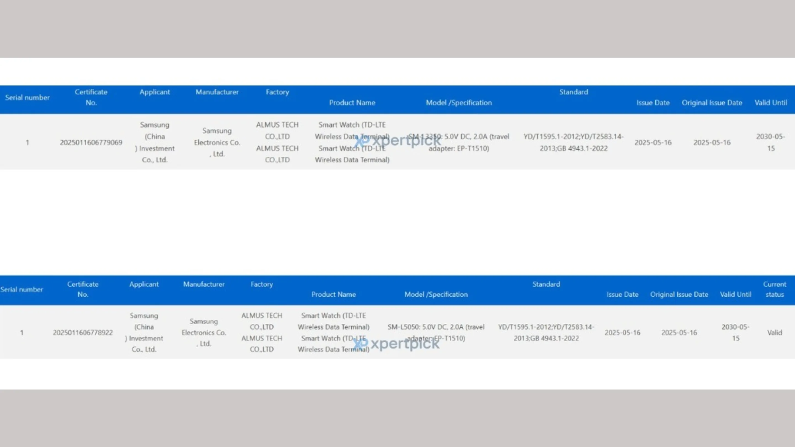This screenshot has height=447, width=795.
Task: Click Serial number header of the SM-L3350 table
Action: point(27,97)
